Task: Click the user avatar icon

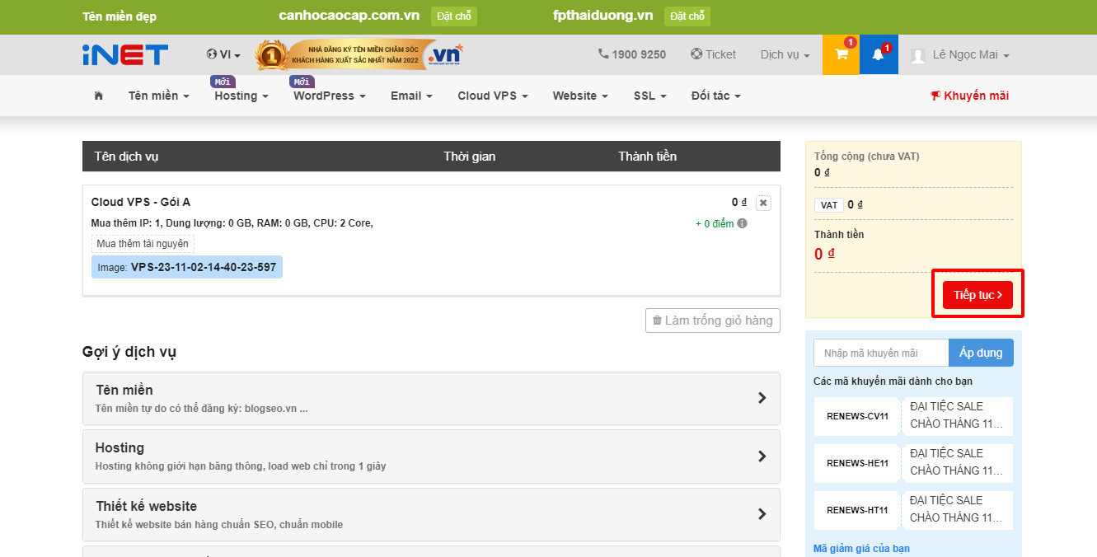Action: click(x=917, y=55)
